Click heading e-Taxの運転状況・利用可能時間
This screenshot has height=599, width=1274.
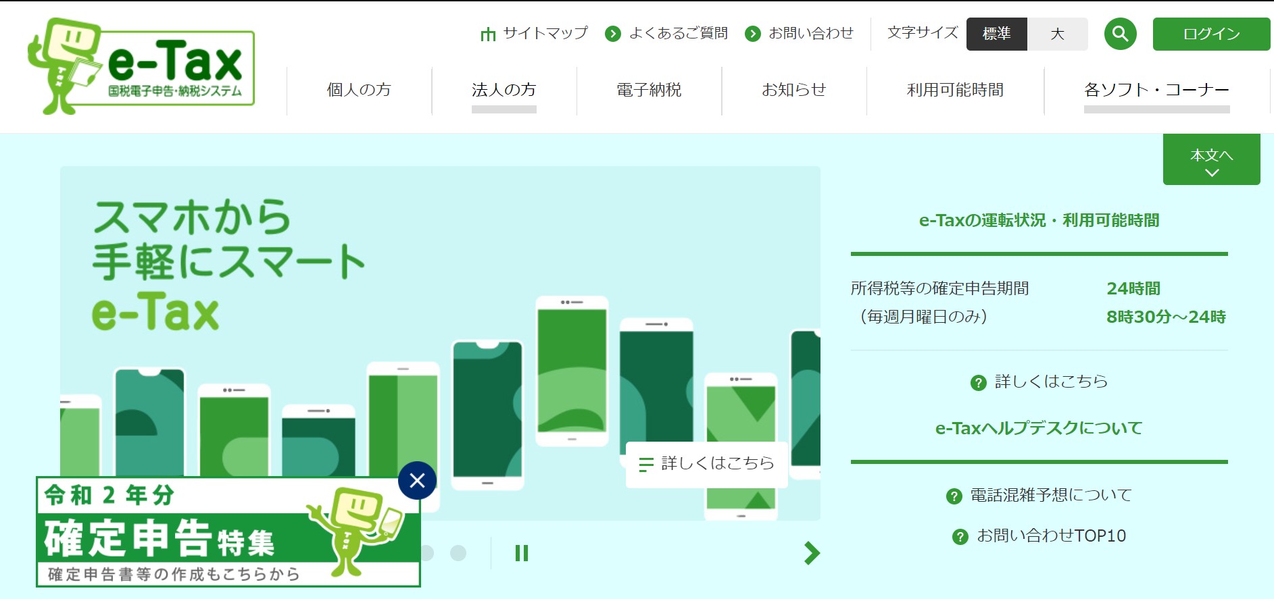(x=1039, y=221)
